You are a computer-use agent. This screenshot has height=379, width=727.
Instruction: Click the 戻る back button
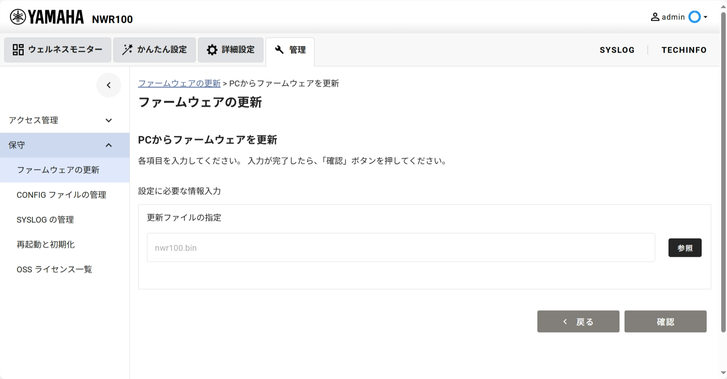(578, 321)
